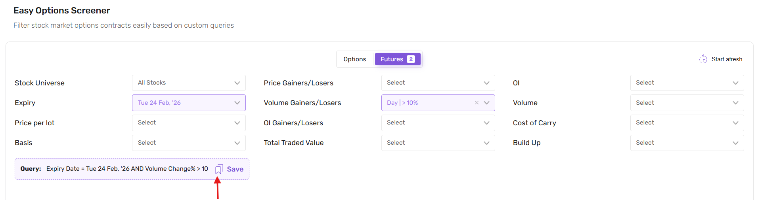Open the OI Gainers/Losers dropdown
This screenshot has height=200, width=758.
tap(438, 123)
